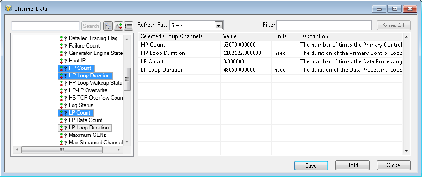Click LP Count value 0.000000
Image resolution: width=422 pixels, height=177 pixels.
[233, 61]
